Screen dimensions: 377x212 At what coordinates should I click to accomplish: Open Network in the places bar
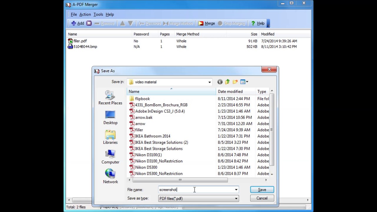pos(110,177)
